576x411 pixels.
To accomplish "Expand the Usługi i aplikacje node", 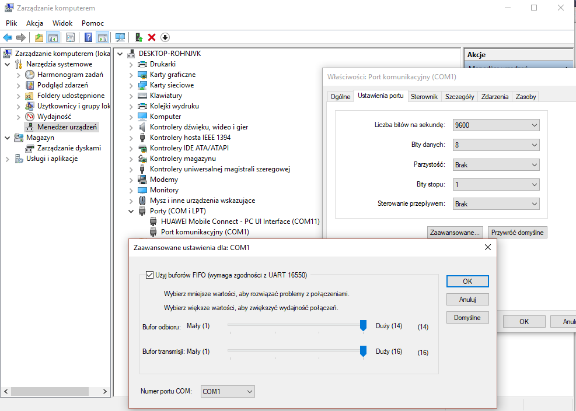I will tap(8, 159).
